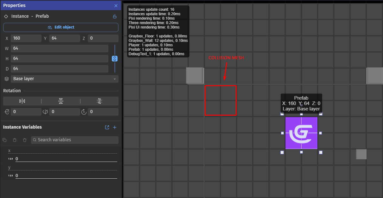Toggle the instance lock icon
Screen dimensions: 383x198
click(x=115, y=16)
